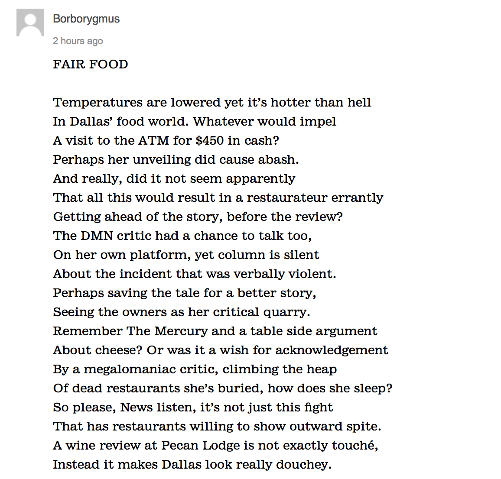The image size is (501, 479).
Task: Open the Borborygmus commenter profile
Action: point(86,19)
